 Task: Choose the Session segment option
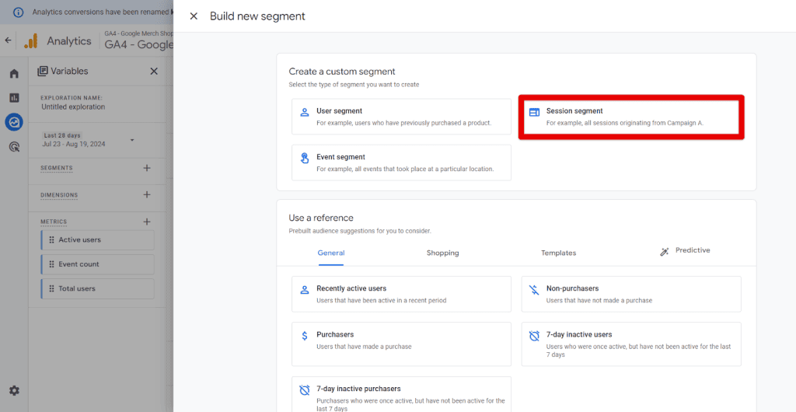click(x=630, y=117)
